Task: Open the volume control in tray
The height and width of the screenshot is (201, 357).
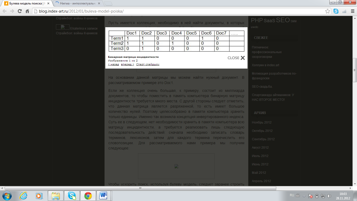Action: [329, 196]
